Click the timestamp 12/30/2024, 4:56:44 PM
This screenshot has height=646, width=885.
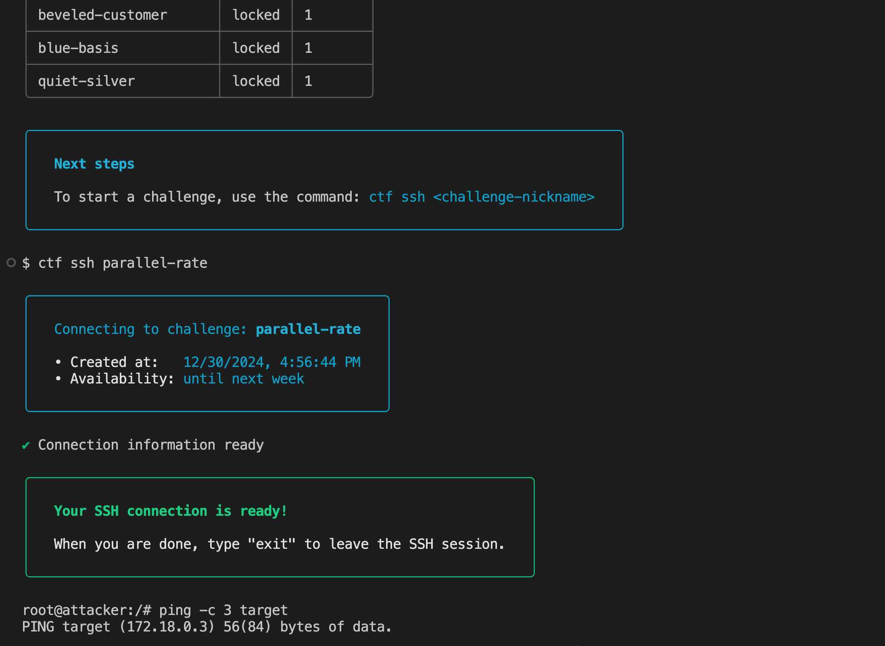click(272, 362)
